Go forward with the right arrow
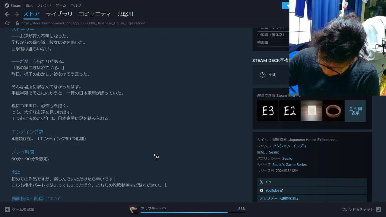The width and height of the screenshot is (386, 217). [17, 14]
